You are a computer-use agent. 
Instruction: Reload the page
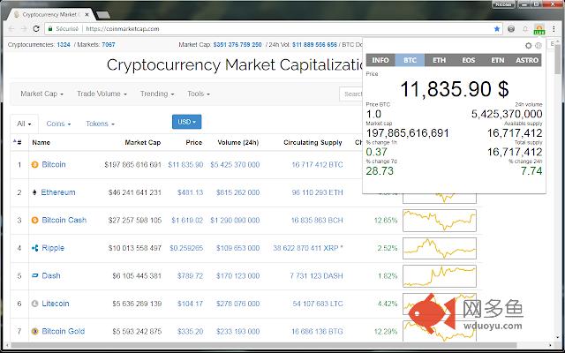point(35,29)
